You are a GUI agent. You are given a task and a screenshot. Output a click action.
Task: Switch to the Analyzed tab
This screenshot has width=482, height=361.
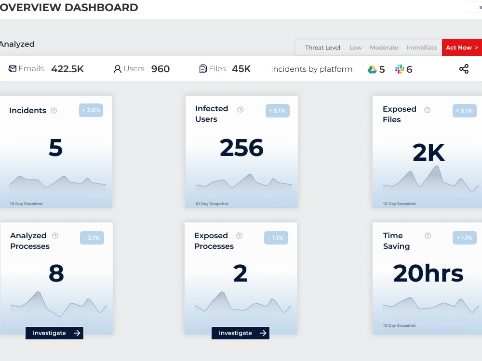click(x=17, y=44)
